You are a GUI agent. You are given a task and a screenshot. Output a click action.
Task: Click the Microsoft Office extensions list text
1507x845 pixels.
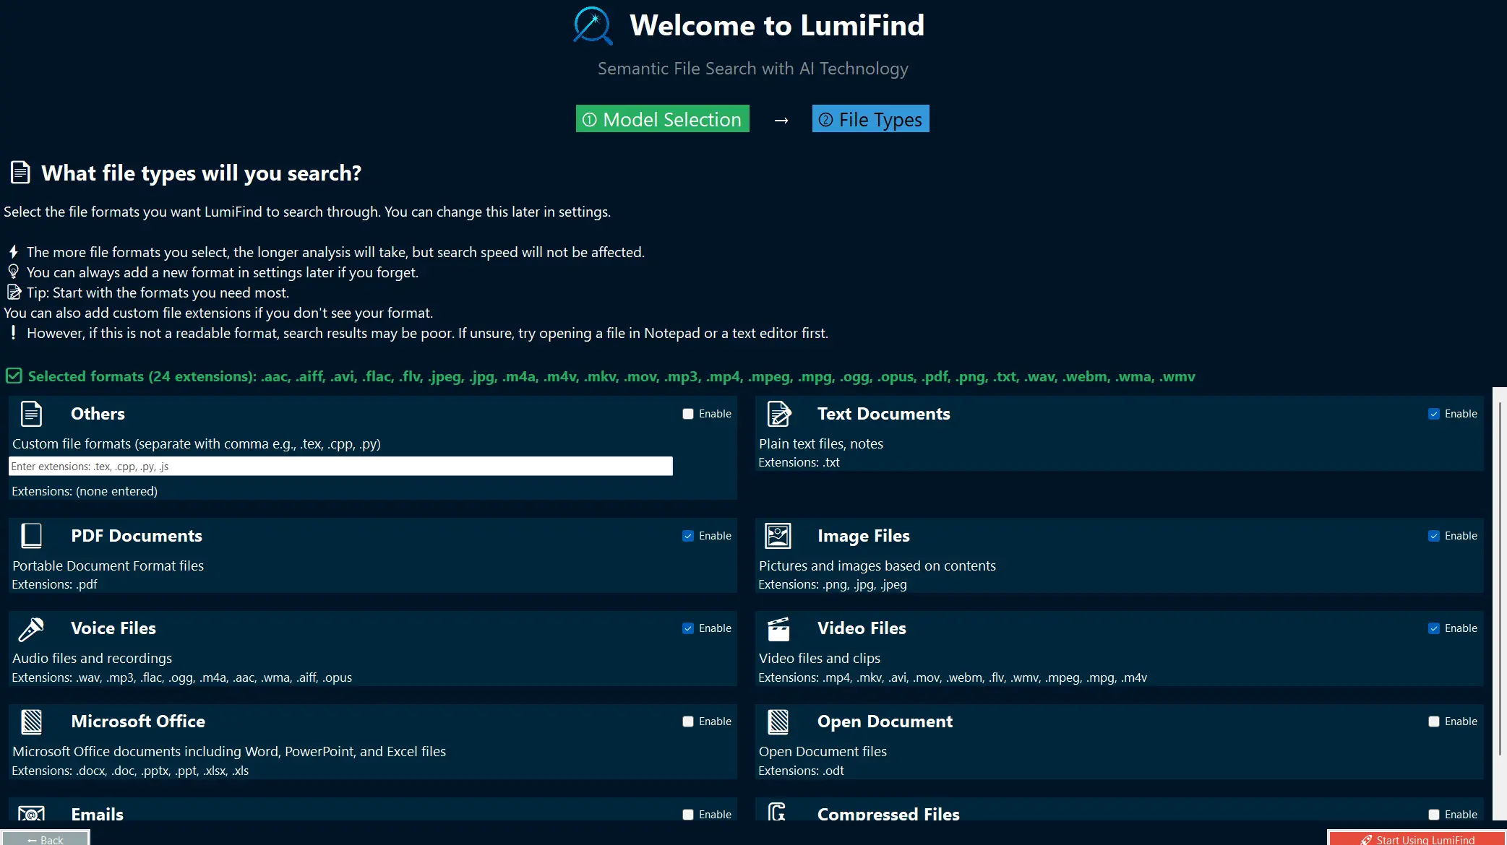pyautogui.click(x=130, y=771)
